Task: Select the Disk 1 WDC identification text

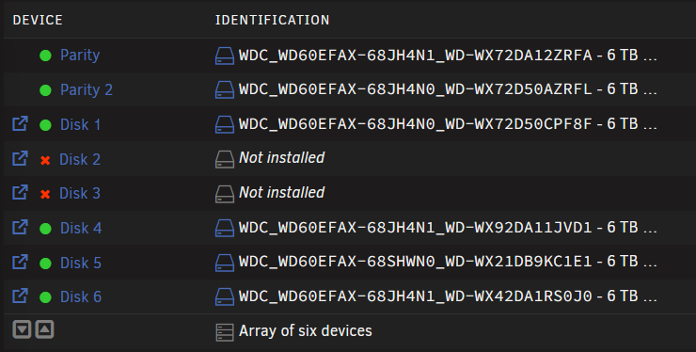Action: pos(416,124)
